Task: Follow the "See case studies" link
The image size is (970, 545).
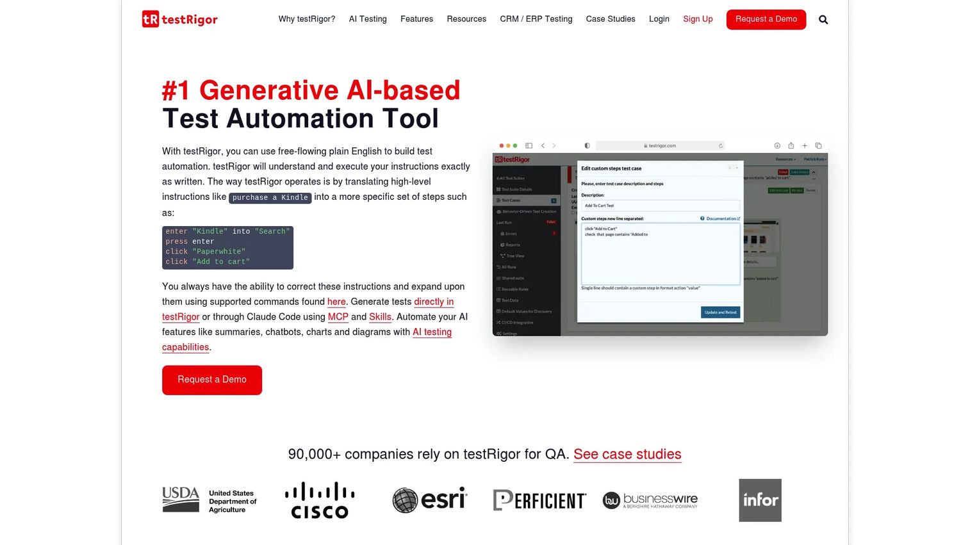Action: point(627,454)
